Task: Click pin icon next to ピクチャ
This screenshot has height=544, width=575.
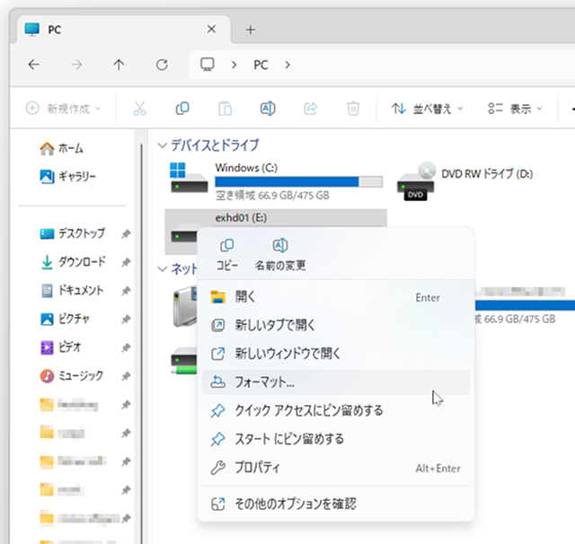Action: coord(126,319)
